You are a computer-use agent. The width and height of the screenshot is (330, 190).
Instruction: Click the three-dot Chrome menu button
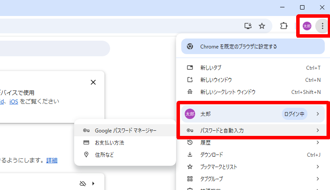(x=322, y=26)
